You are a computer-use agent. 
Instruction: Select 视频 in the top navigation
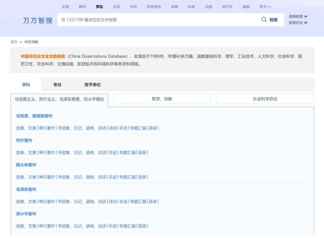tap(246, 7)
